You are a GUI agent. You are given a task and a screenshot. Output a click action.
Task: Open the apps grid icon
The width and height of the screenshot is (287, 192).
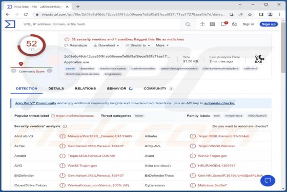pyautogui.click(x=212, y=24)
